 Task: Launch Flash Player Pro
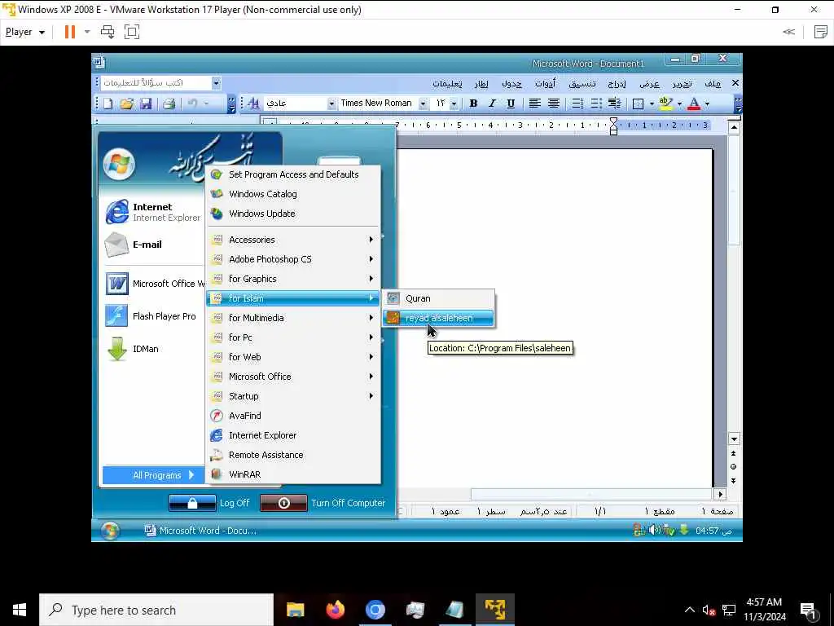pyautogui.click(x=153, y=316)
